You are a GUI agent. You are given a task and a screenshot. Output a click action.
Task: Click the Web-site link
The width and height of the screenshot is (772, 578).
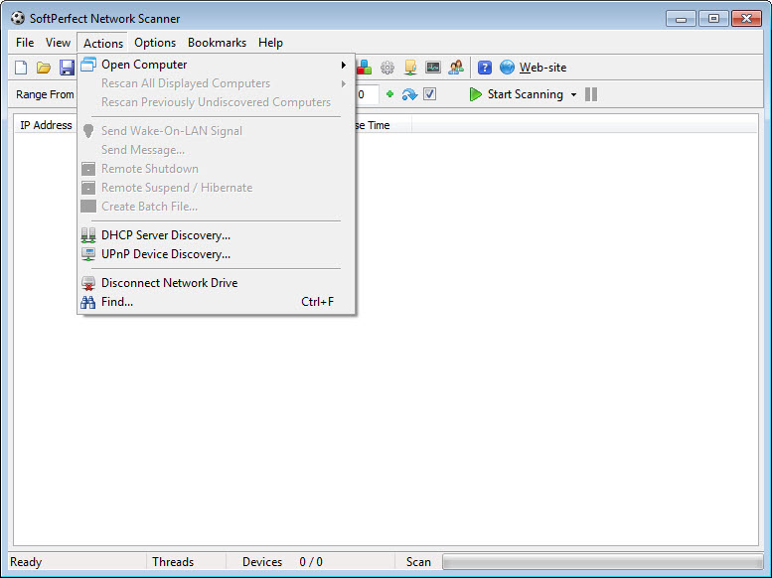[x=542, y=68]
